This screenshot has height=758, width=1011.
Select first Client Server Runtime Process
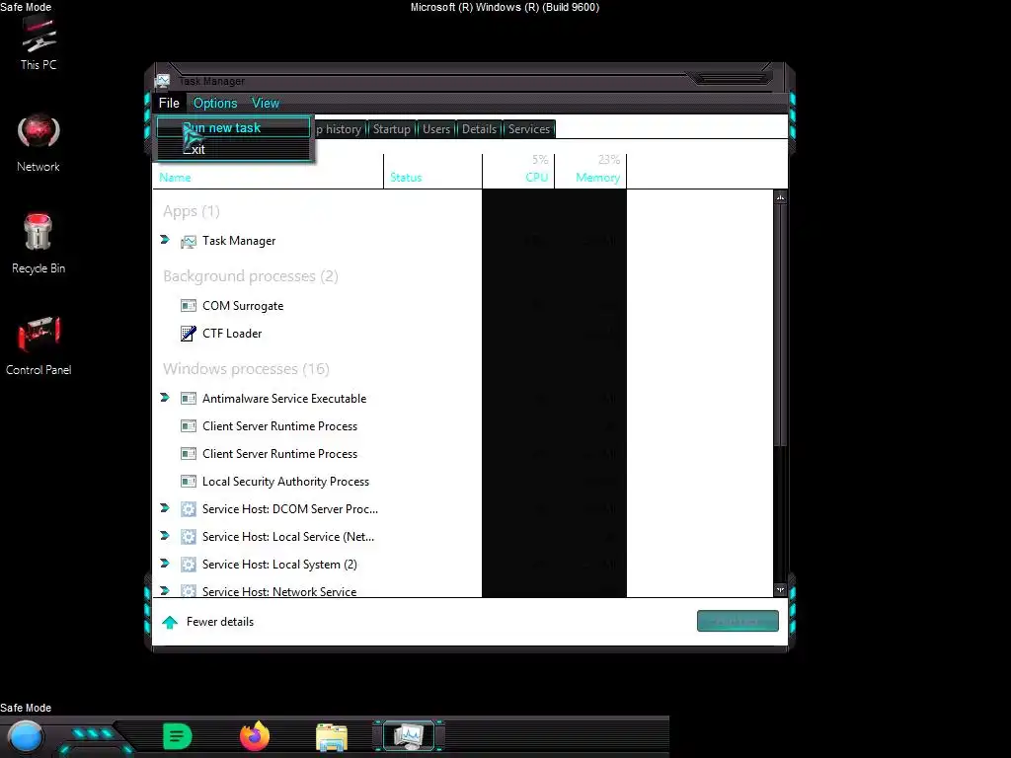(x=279, y=426)
